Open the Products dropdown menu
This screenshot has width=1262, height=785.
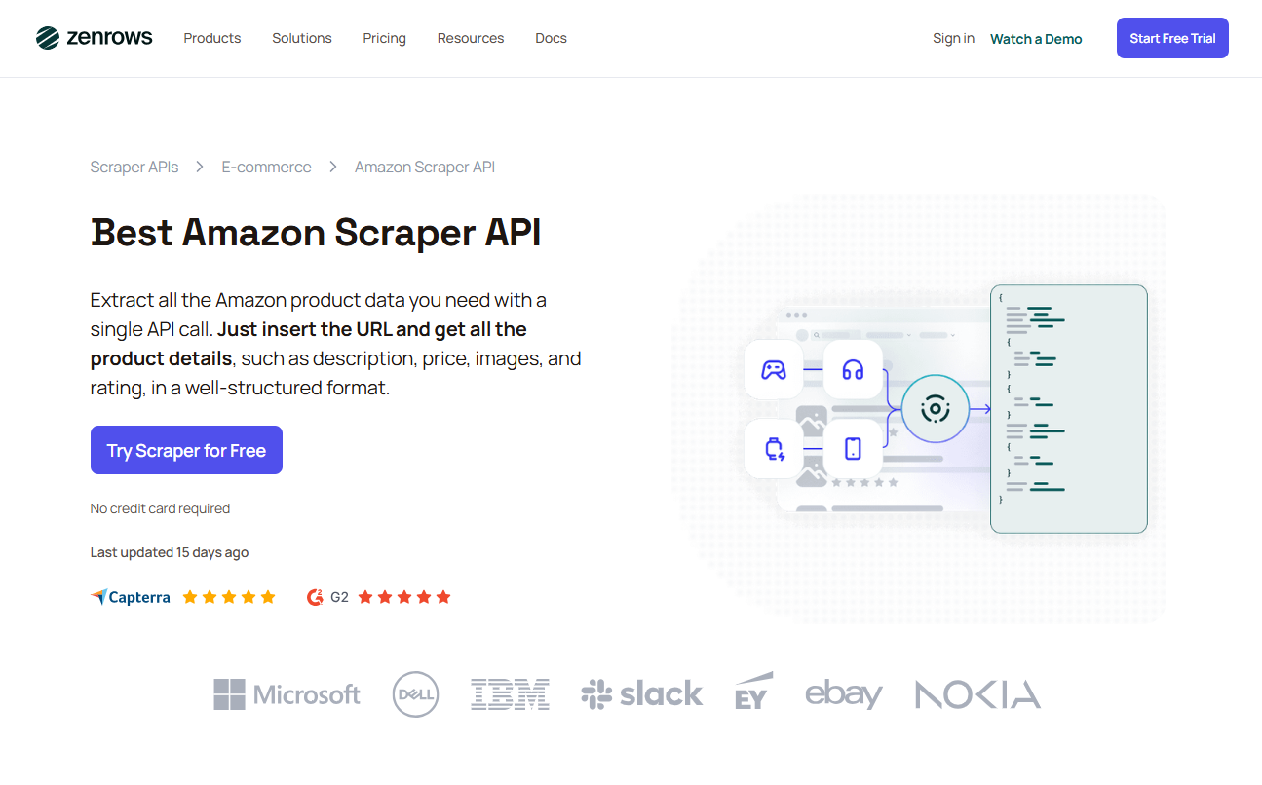pos(211,38)
